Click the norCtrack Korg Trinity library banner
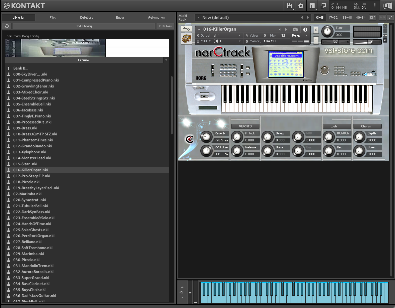 pyautogui.click(x=87, y=48)
